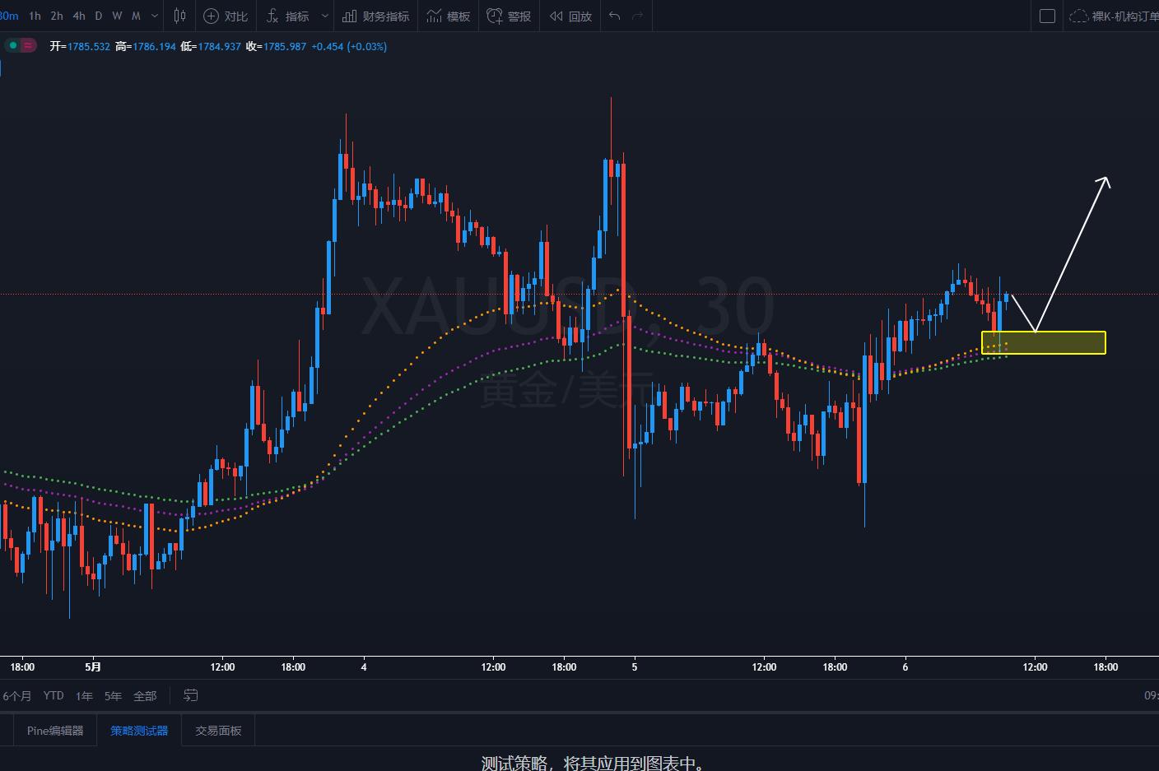1159x771 pixels.
Task: Switch to the Pine编辑器 tab
Action: (x=55, y=730)
